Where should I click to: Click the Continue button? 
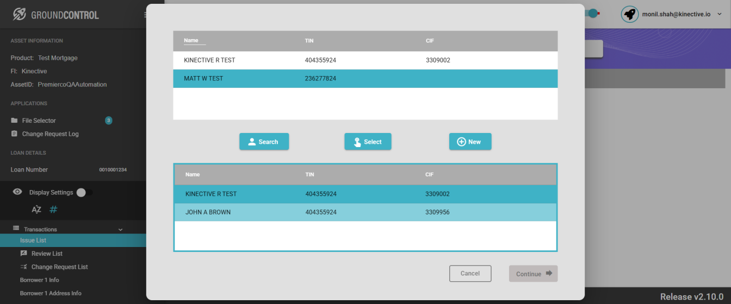pyautogui.click(x=533, y=274)
